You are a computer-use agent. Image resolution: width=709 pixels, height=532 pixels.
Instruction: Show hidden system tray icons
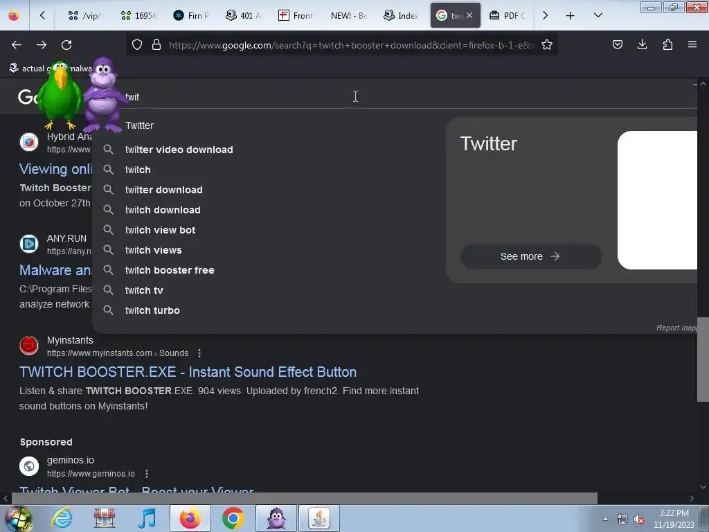pyautogui.click(x=605, y=519)
